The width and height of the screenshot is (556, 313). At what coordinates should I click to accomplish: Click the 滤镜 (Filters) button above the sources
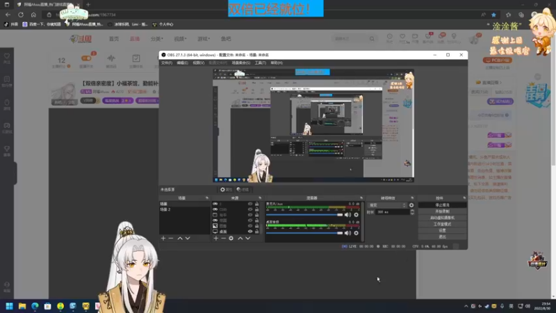tap(243, 189)
